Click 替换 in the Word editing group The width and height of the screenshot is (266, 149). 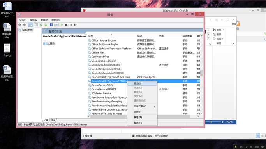click(x=217, y=34)
